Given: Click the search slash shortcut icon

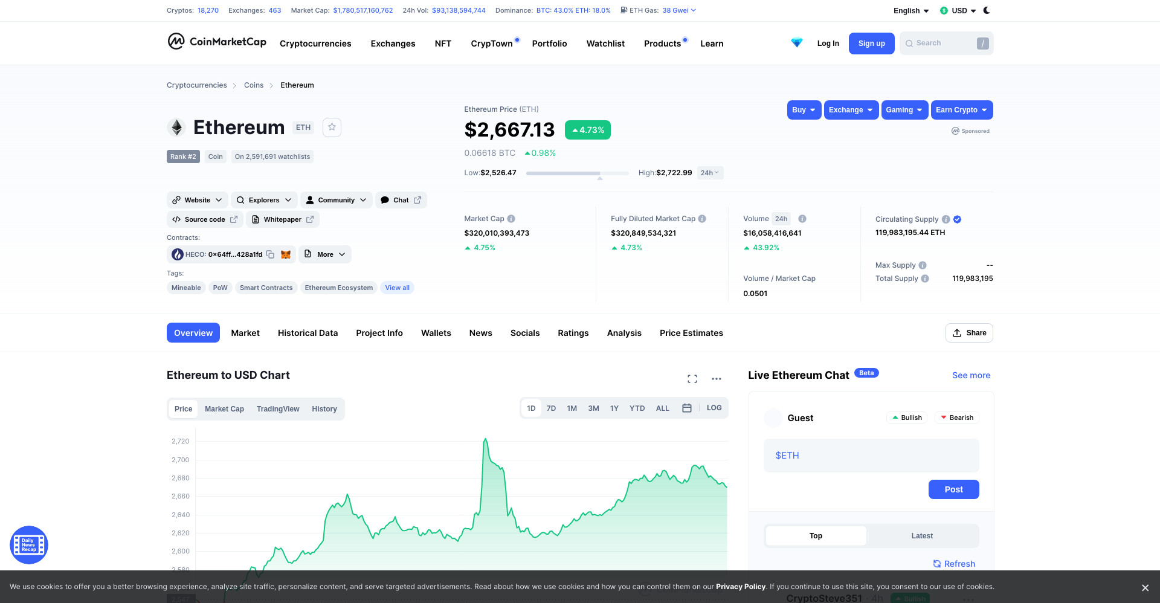Looking at the screenshot, I should click(983, 44).
